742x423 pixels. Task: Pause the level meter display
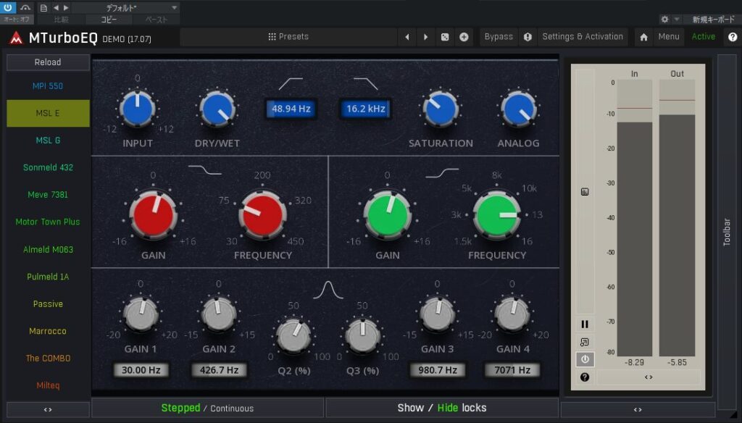pos(585,324)
